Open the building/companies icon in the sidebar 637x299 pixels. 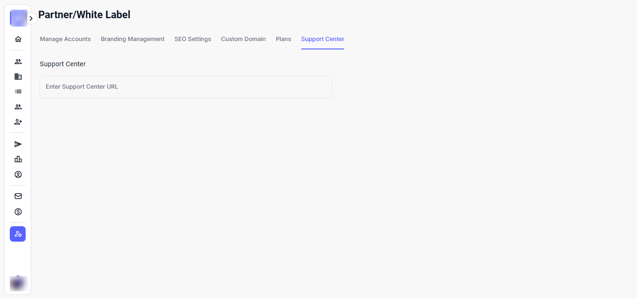point(18,76)
